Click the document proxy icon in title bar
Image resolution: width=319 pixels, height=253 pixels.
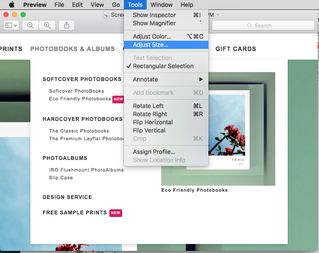[106, 15]
